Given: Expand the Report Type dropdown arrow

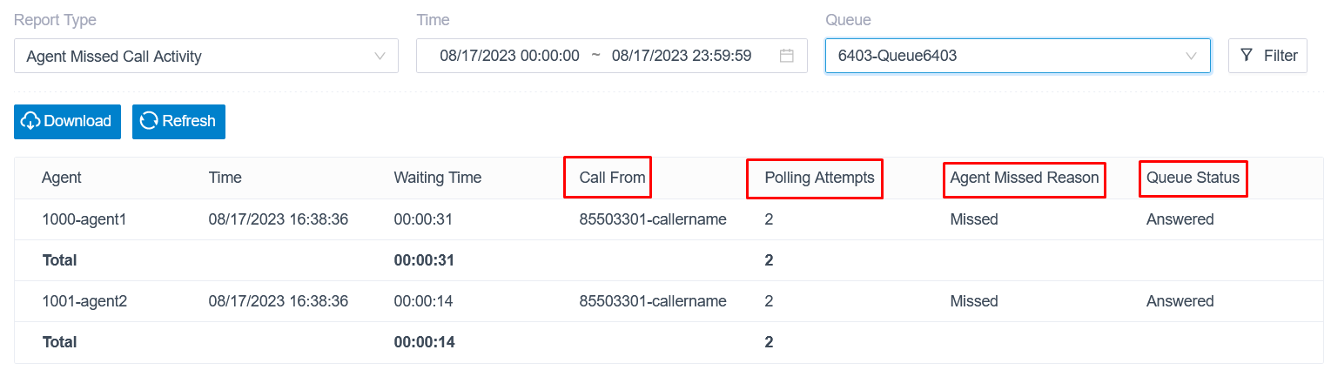Looking at the screenshot, I should coord(380,56).
